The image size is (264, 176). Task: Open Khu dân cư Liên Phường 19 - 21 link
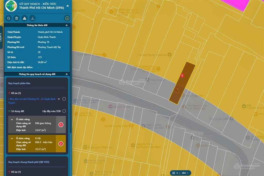tap(32, 101)
